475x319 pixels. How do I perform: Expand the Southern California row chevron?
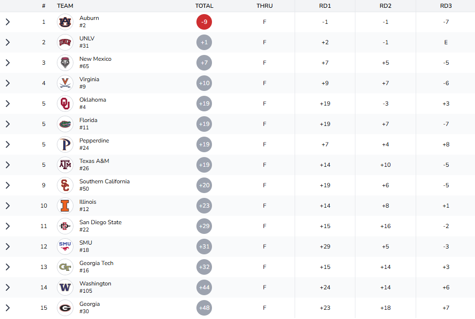pos(8,185)
